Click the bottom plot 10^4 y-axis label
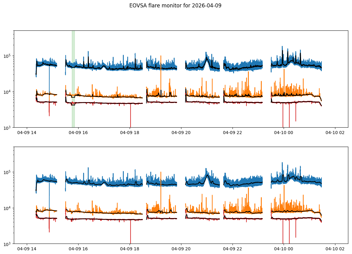This screenshot has height=254, width=352. (x=7, y=208)
